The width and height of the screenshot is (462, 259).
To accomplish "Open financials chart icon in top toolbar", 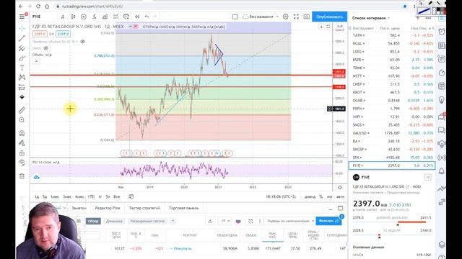I will 105,17.
